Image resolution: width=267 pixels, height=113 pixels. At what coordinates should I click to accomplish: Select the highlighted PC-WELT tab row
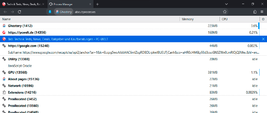[133, 39]
